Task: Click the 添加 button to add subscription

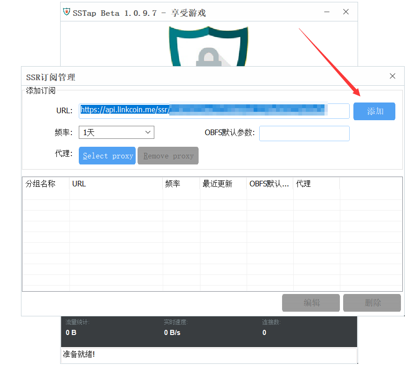Action: tap(374, 111)
